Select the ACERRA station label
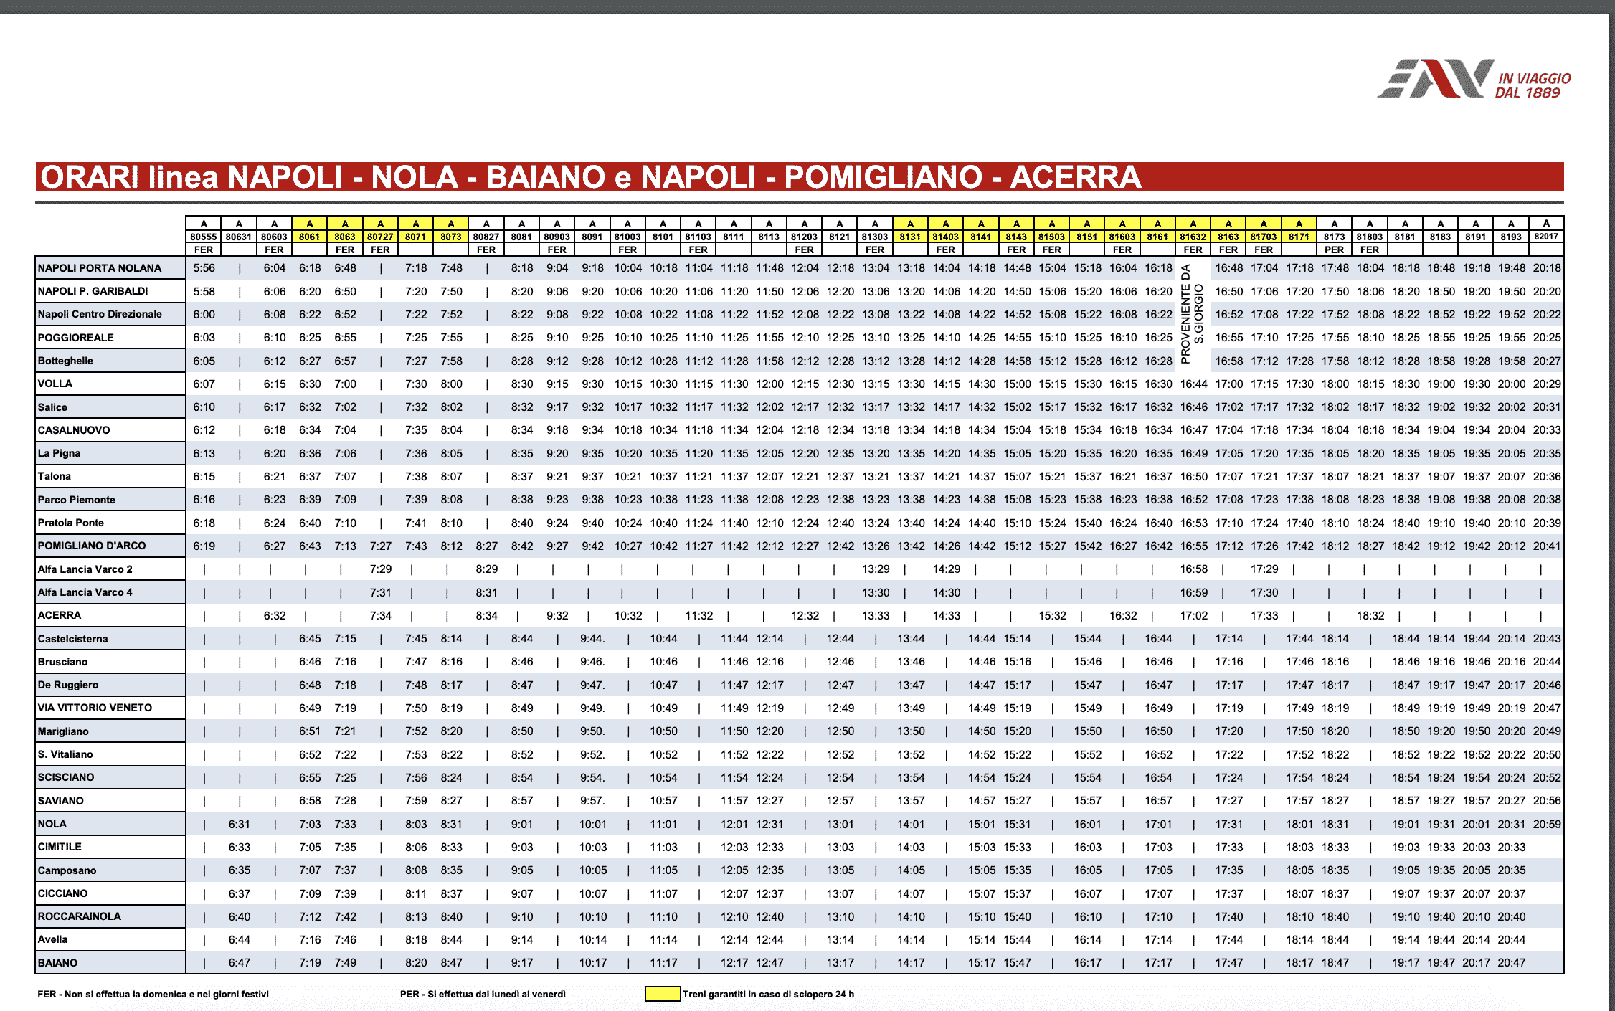This screenshot has width=1615, height=1011. coord(60,615)
